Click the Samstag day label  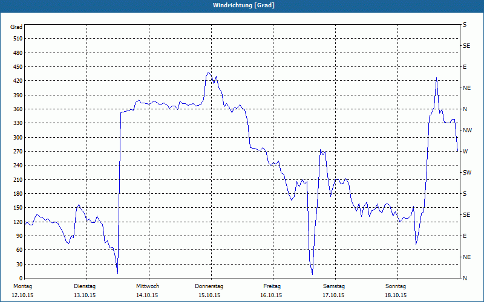334,286
